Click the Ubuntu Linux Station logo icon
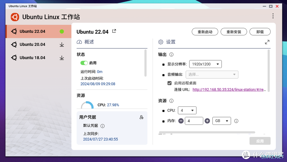 pyautogui.click(x=15, y=17)
